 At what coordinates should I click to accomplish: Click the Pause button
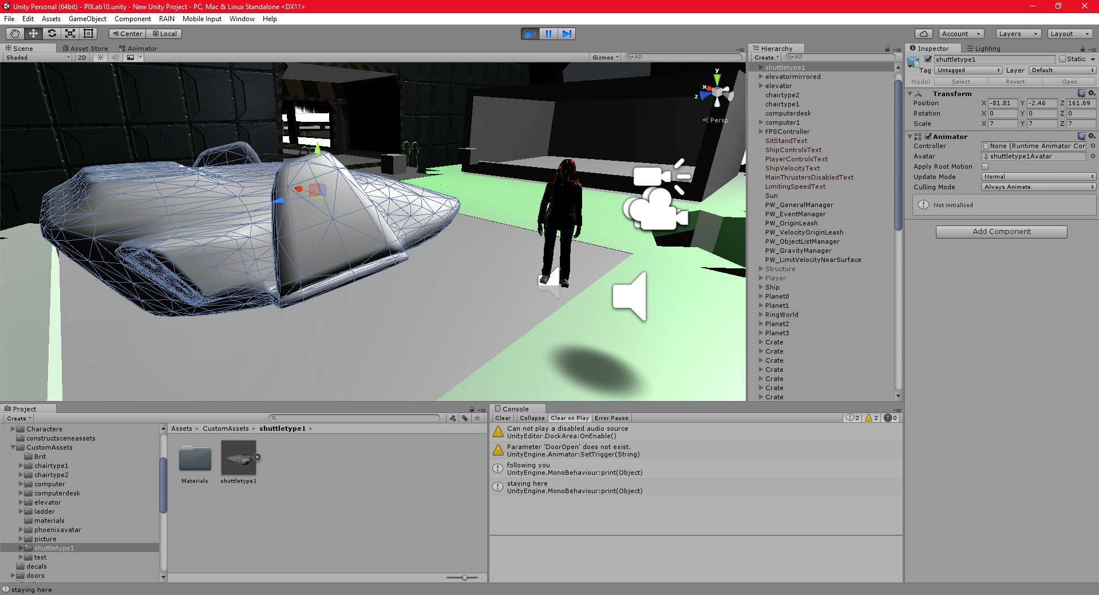point(548,34)
